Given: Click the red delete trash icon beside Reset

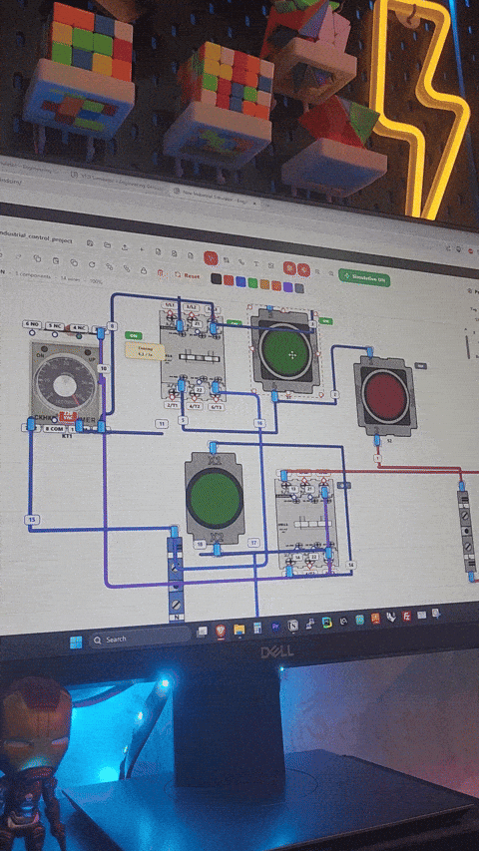Looking at the screenshot, I should point(160,273).
